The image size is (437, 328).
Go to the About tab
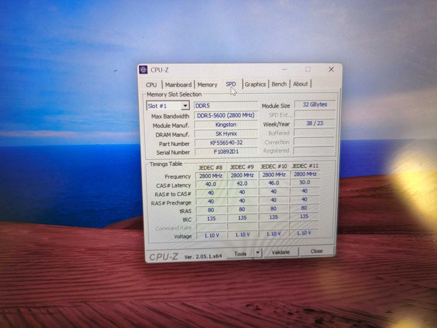(300, 84)
